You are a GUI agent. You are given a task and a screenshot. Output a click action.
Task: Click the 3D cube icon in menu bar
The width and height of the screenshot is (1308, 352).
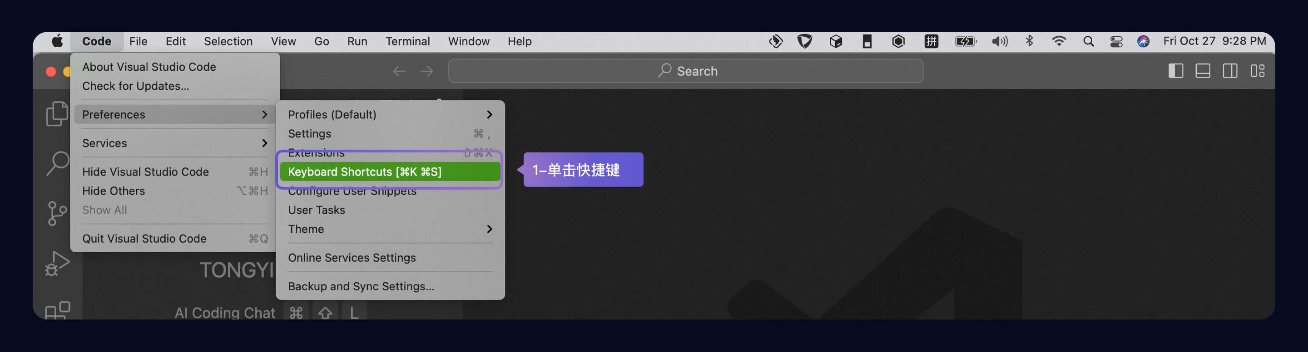836,42
